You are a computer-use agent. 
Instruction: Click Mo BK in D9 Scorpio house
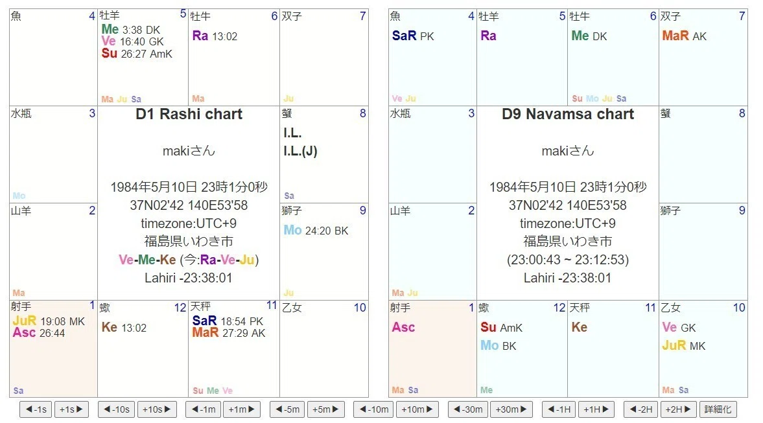click(499, 346)
